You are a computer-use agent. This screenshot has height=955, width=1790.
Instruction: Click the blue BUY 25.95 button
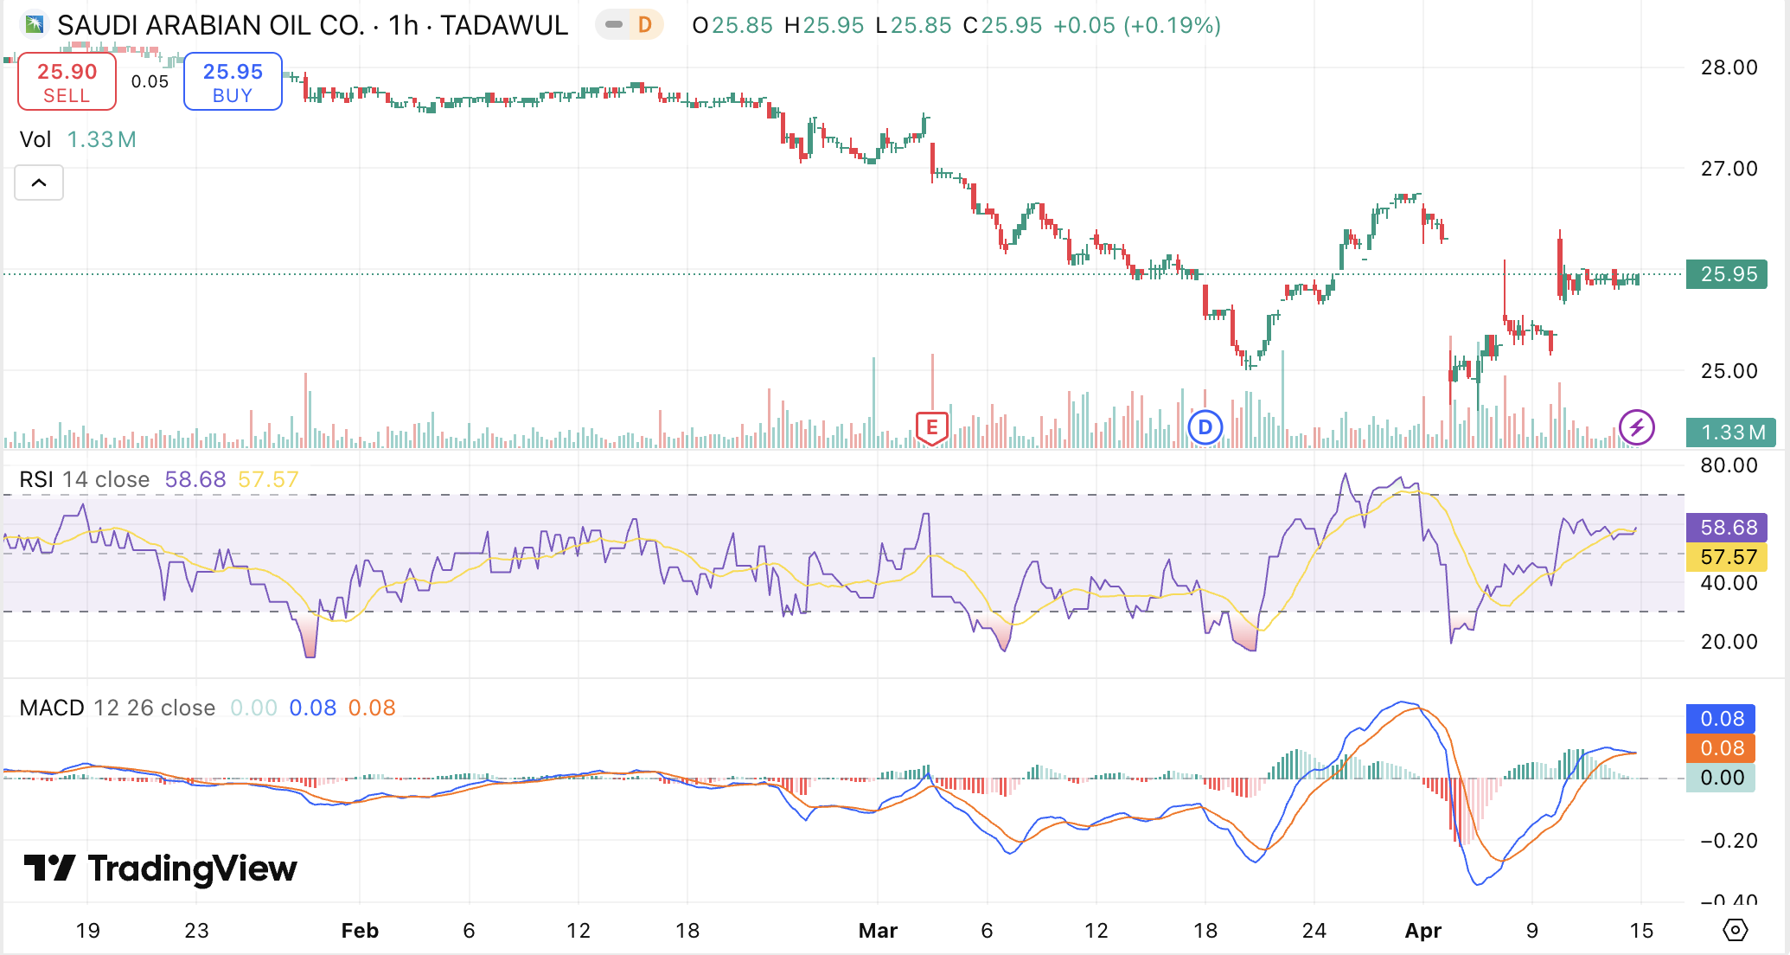pos(233,82)
